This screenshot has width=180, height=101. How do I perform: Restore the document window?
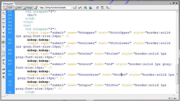174,3
